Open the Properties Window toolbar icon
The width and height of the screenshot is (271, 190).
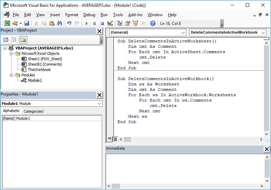pyautogui.click(x=128, y=23)
